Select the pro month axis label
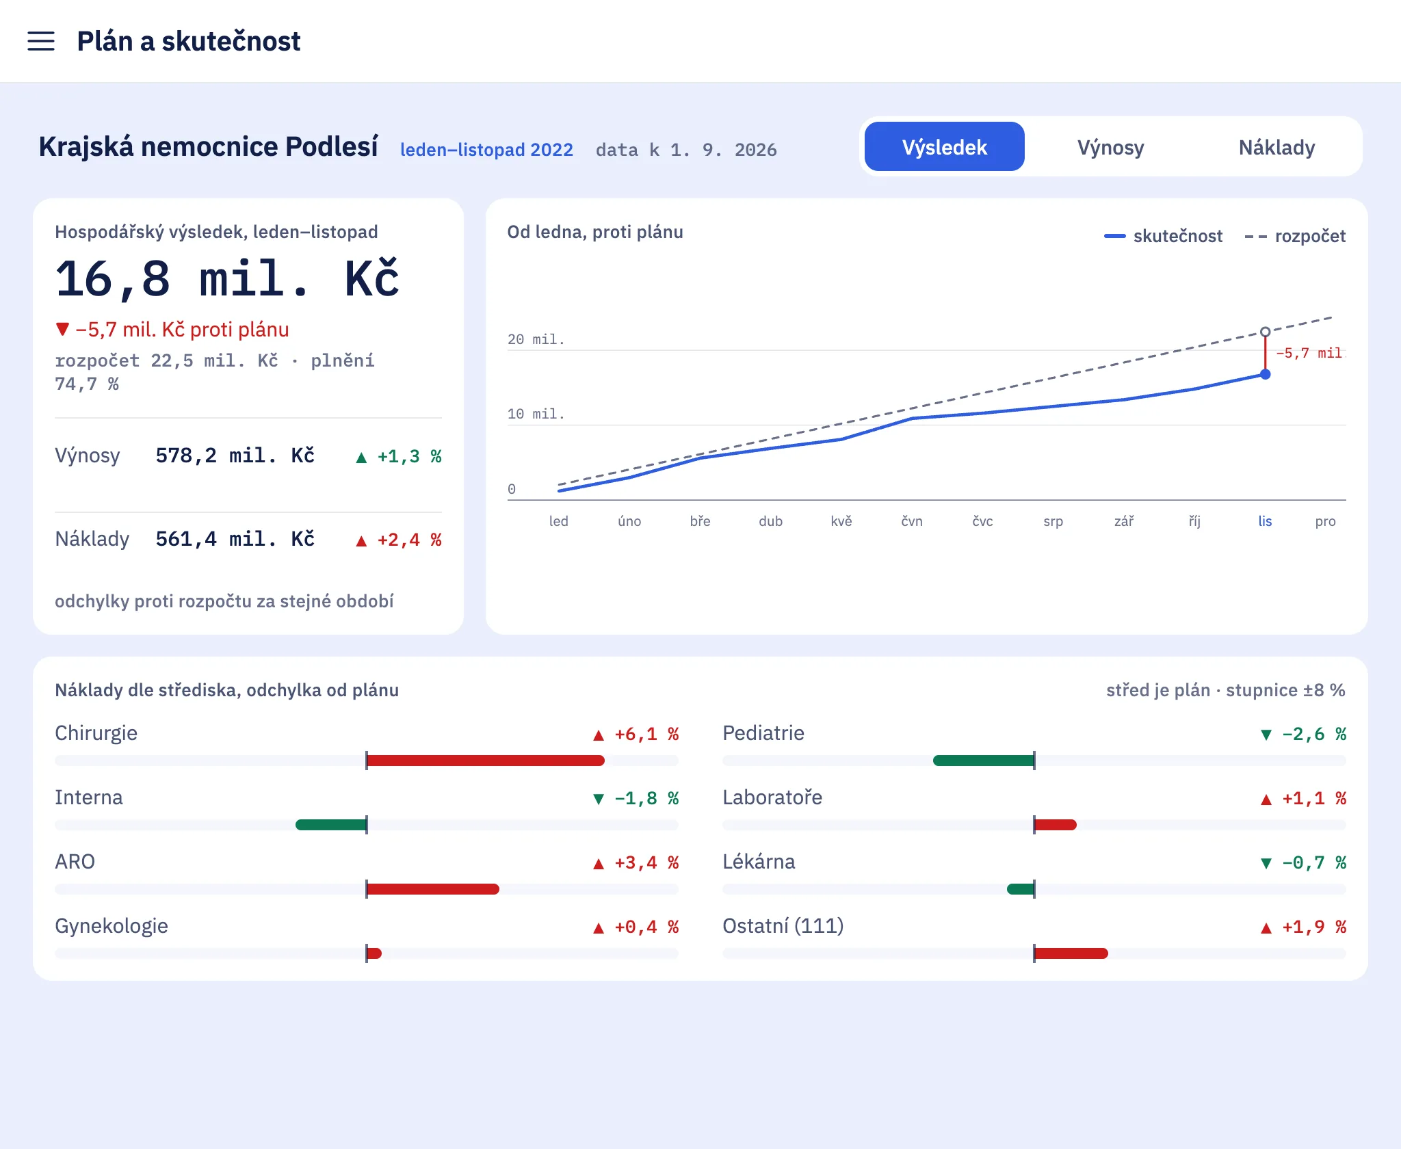The width and height of the screenshot is (1401, 1149). coord(1325,521)
